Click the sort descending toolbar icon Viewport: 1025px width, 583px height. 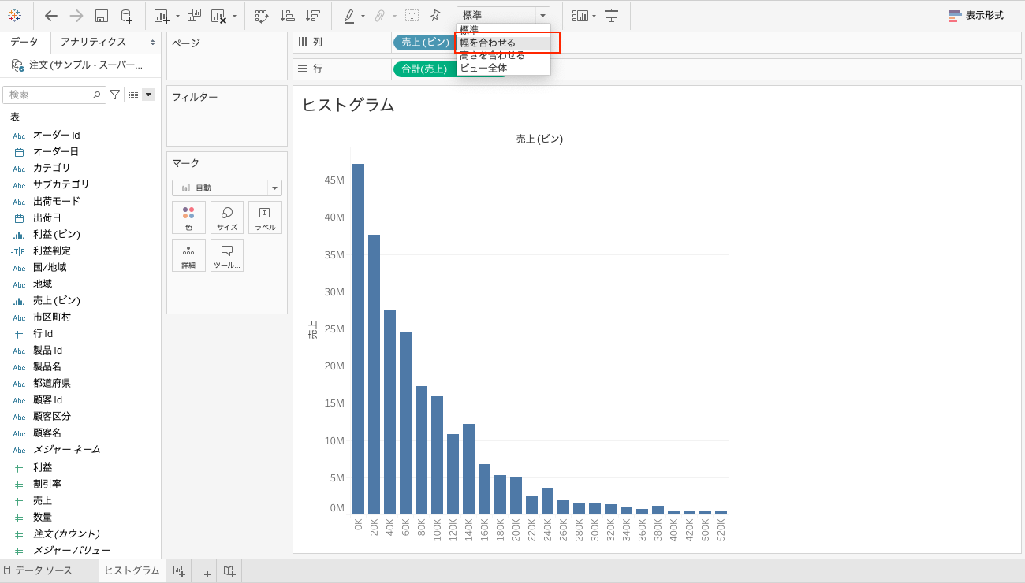click(x=312, y=16)
